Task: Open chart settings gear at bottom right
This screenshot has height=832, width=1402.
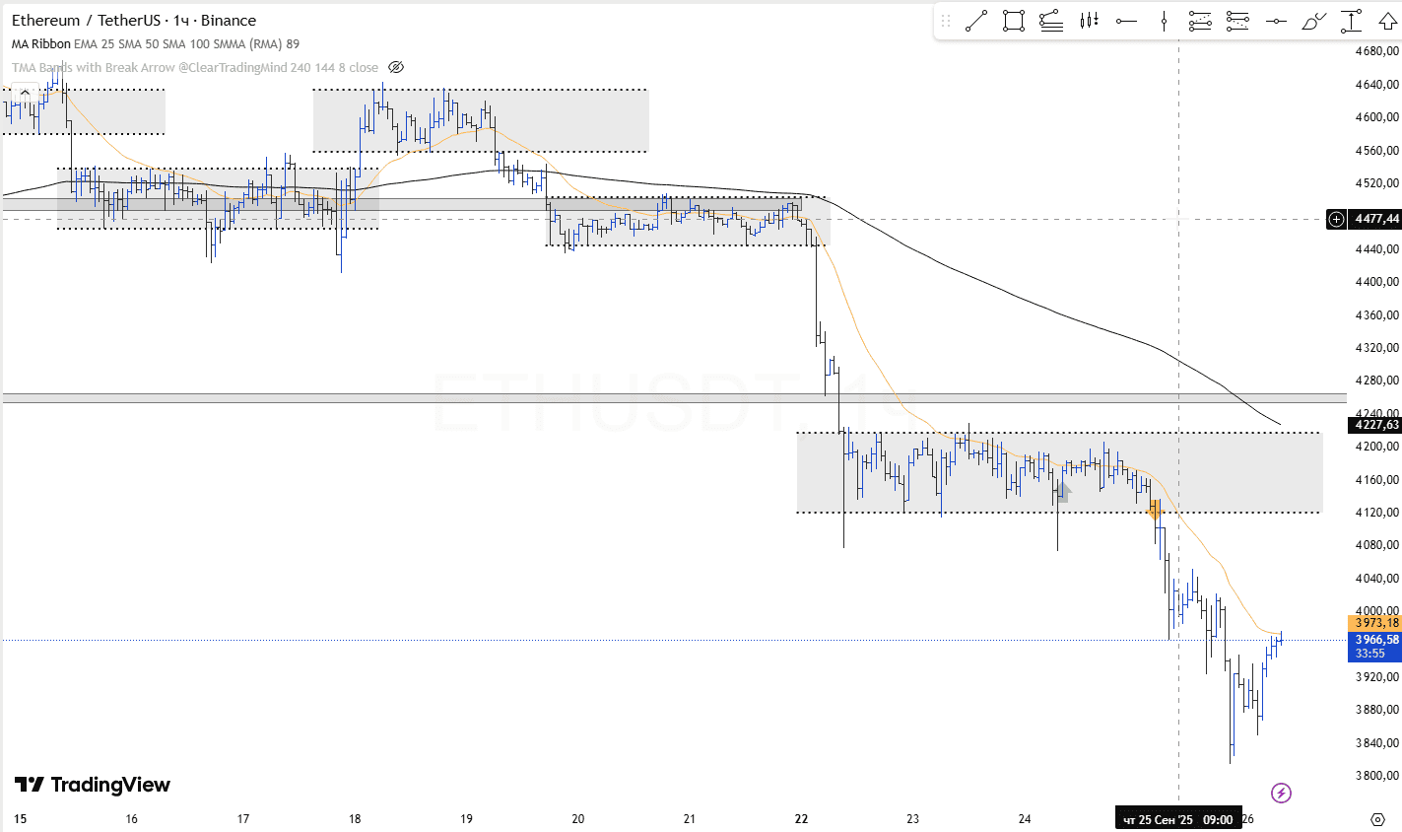Action: point(1377,819)
